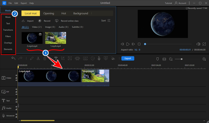Click the Record circle icon
This screenshot has width=209, height=123.
pos(40,21)
